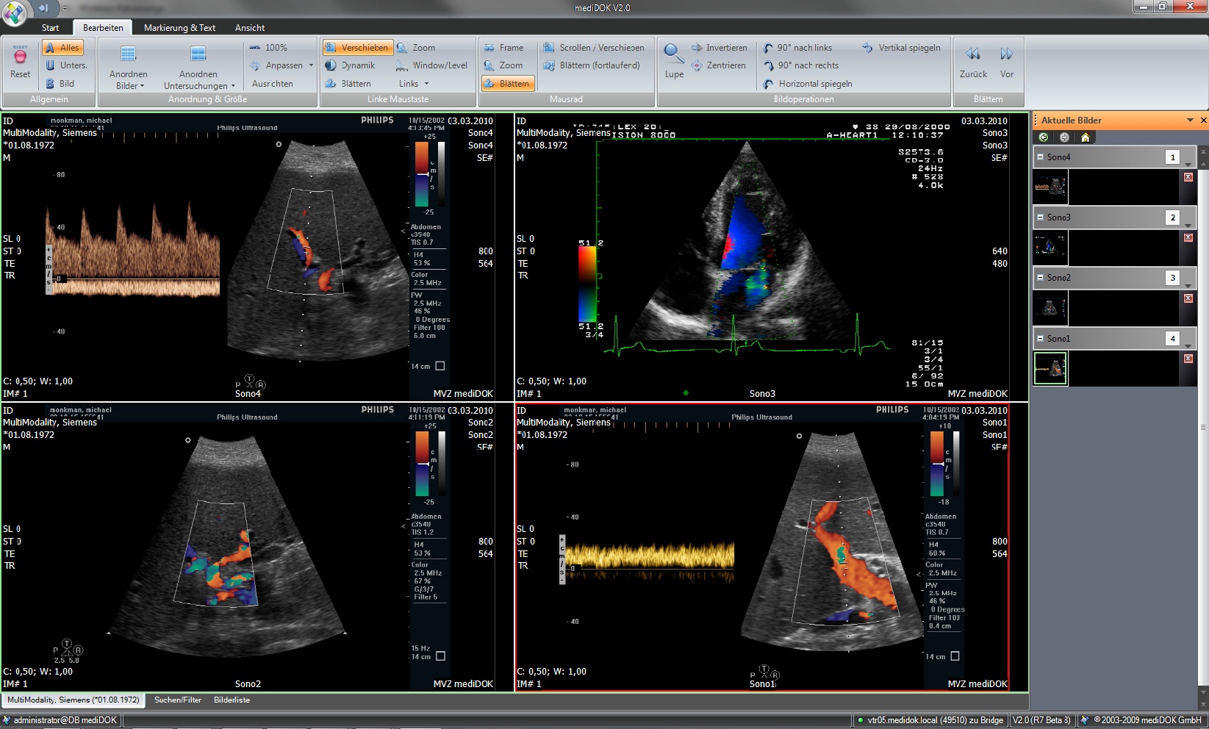Click the Invertieren icon
Image resolution: width=1209 pixels, height=729 pixels.
[697, 48]
